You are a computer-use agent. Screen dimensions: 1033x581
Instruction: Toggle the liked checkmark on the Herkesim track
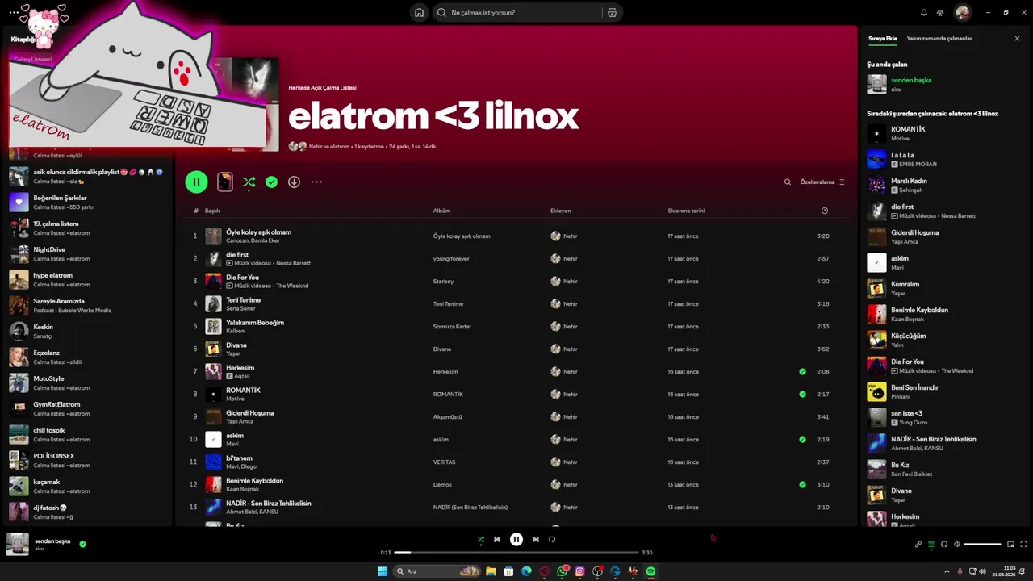coord(802,371)
